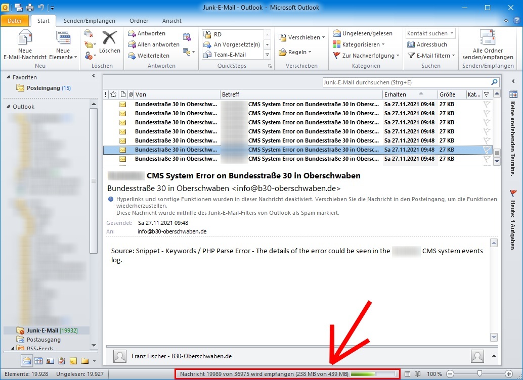Image resolution: width=523 pixels, height=380 pixels.
Task: Click the reply-with-meeting calendar icon
Action: 187,37
